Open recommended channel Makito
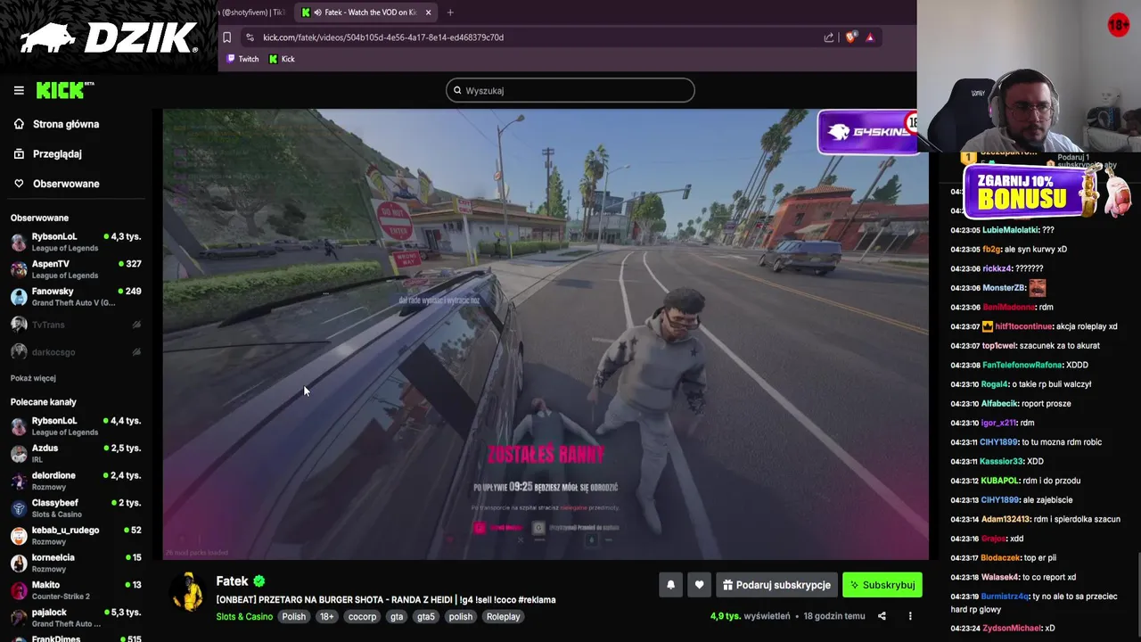 coord(76,590)
